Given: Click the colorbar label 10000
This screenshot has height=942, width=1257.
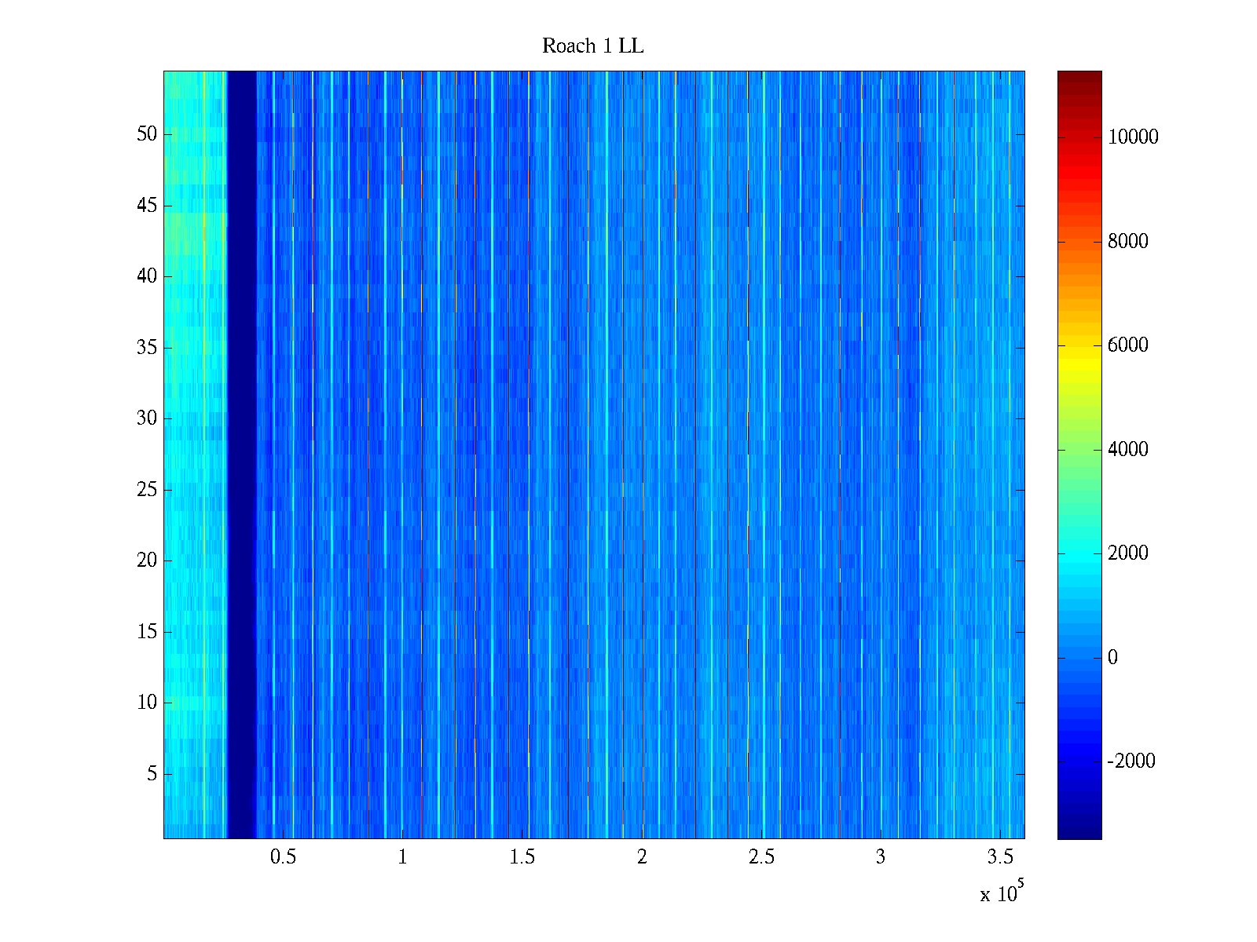Looking at the screenshot, I should click(x=1133, y=137).
